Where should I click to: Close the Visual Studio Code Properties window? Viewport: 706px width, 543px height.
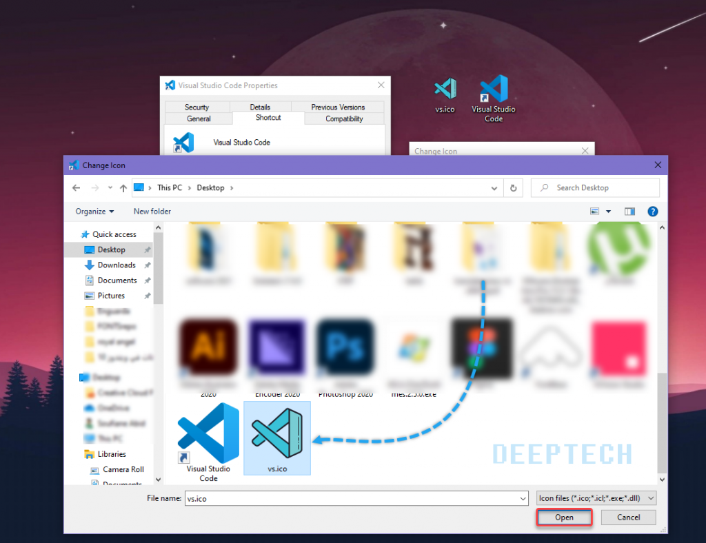click(381, 85)
